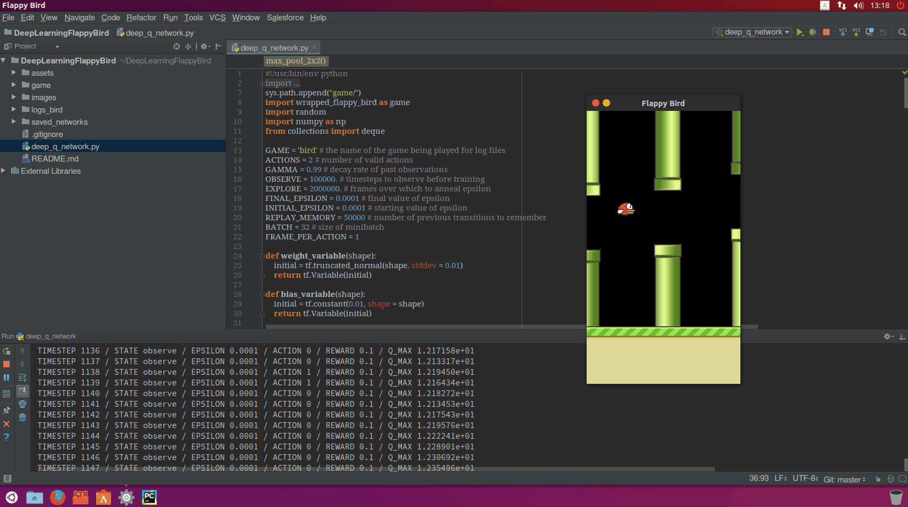This screenshot has height=507, width=908.
Task: Click VCS Commit Changes icon (green arrow)
Action: [x=856, y=32]
